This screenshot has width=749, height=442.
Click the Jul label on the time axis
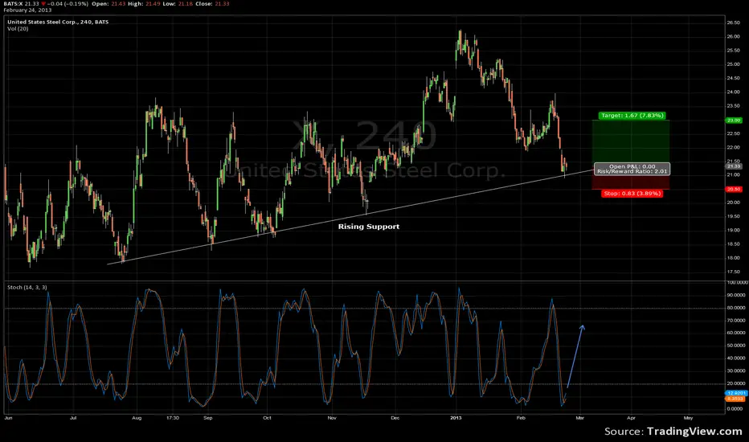73,418
